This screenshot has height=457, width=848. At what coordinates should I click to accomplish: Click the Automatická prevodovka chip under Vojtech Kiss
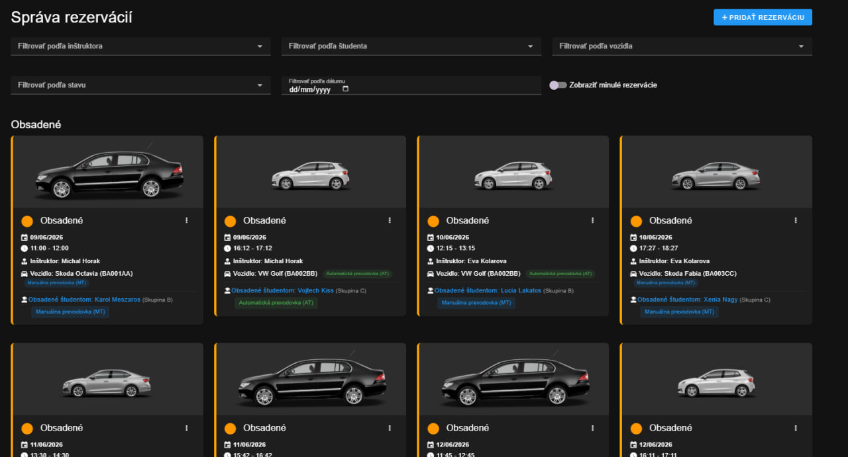276,303
